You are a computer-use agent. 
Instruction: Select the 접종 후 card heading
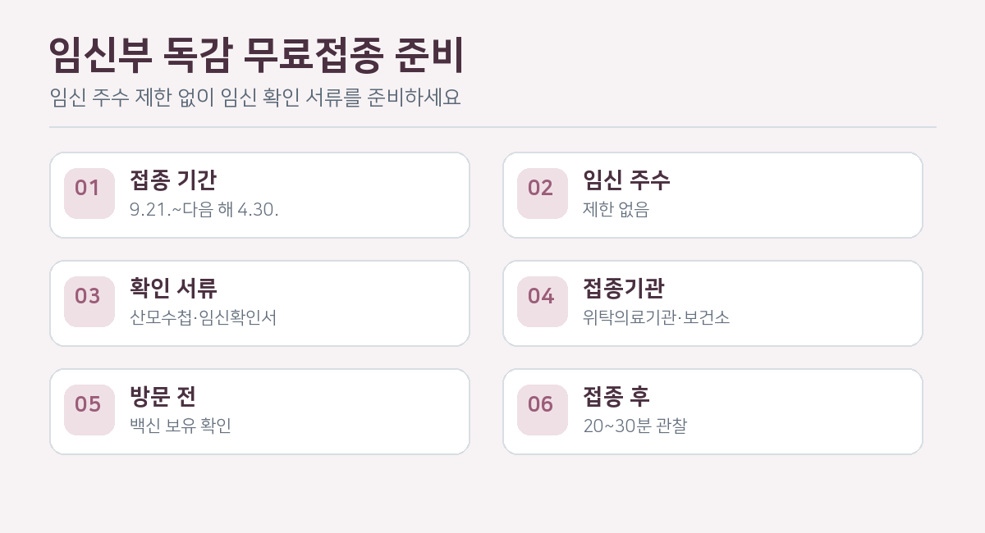tap(616, 396)
